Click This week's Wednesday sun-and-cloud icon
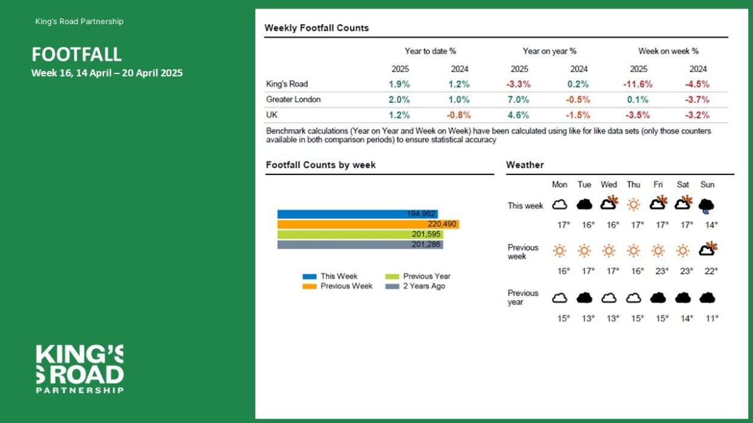The height and width of the screenshot is (423, 753). (x=610, y=203)
